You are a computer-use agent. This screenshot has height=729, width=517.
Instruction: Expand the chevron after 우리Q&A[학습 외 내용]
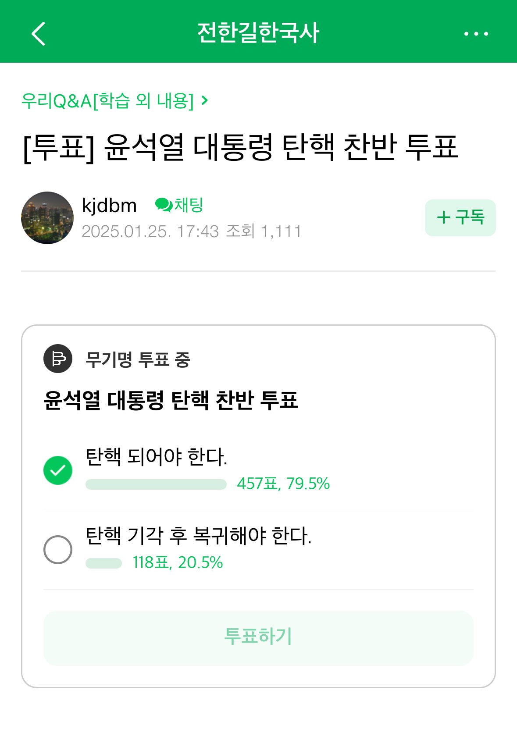click(x=204, y=101)
